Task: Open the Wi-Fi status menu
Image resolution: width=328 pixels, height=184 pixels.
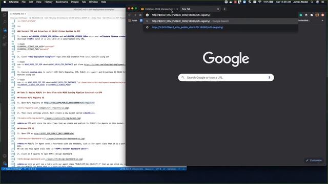Action: tap(260, 2)
